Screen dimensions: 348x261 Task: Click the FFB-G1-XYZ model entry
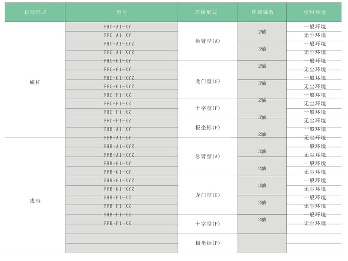(x=119, y=189)
